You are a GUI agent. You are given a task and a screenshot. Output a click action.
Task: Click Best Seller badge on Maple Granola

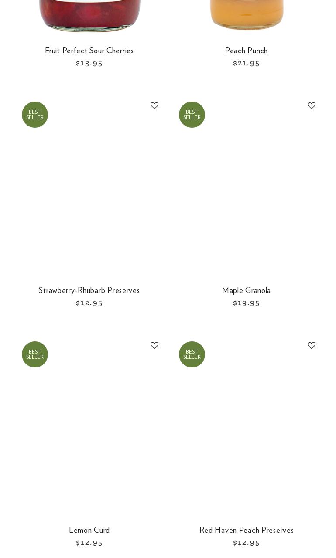pyautogui.click(x=192, y=115)
